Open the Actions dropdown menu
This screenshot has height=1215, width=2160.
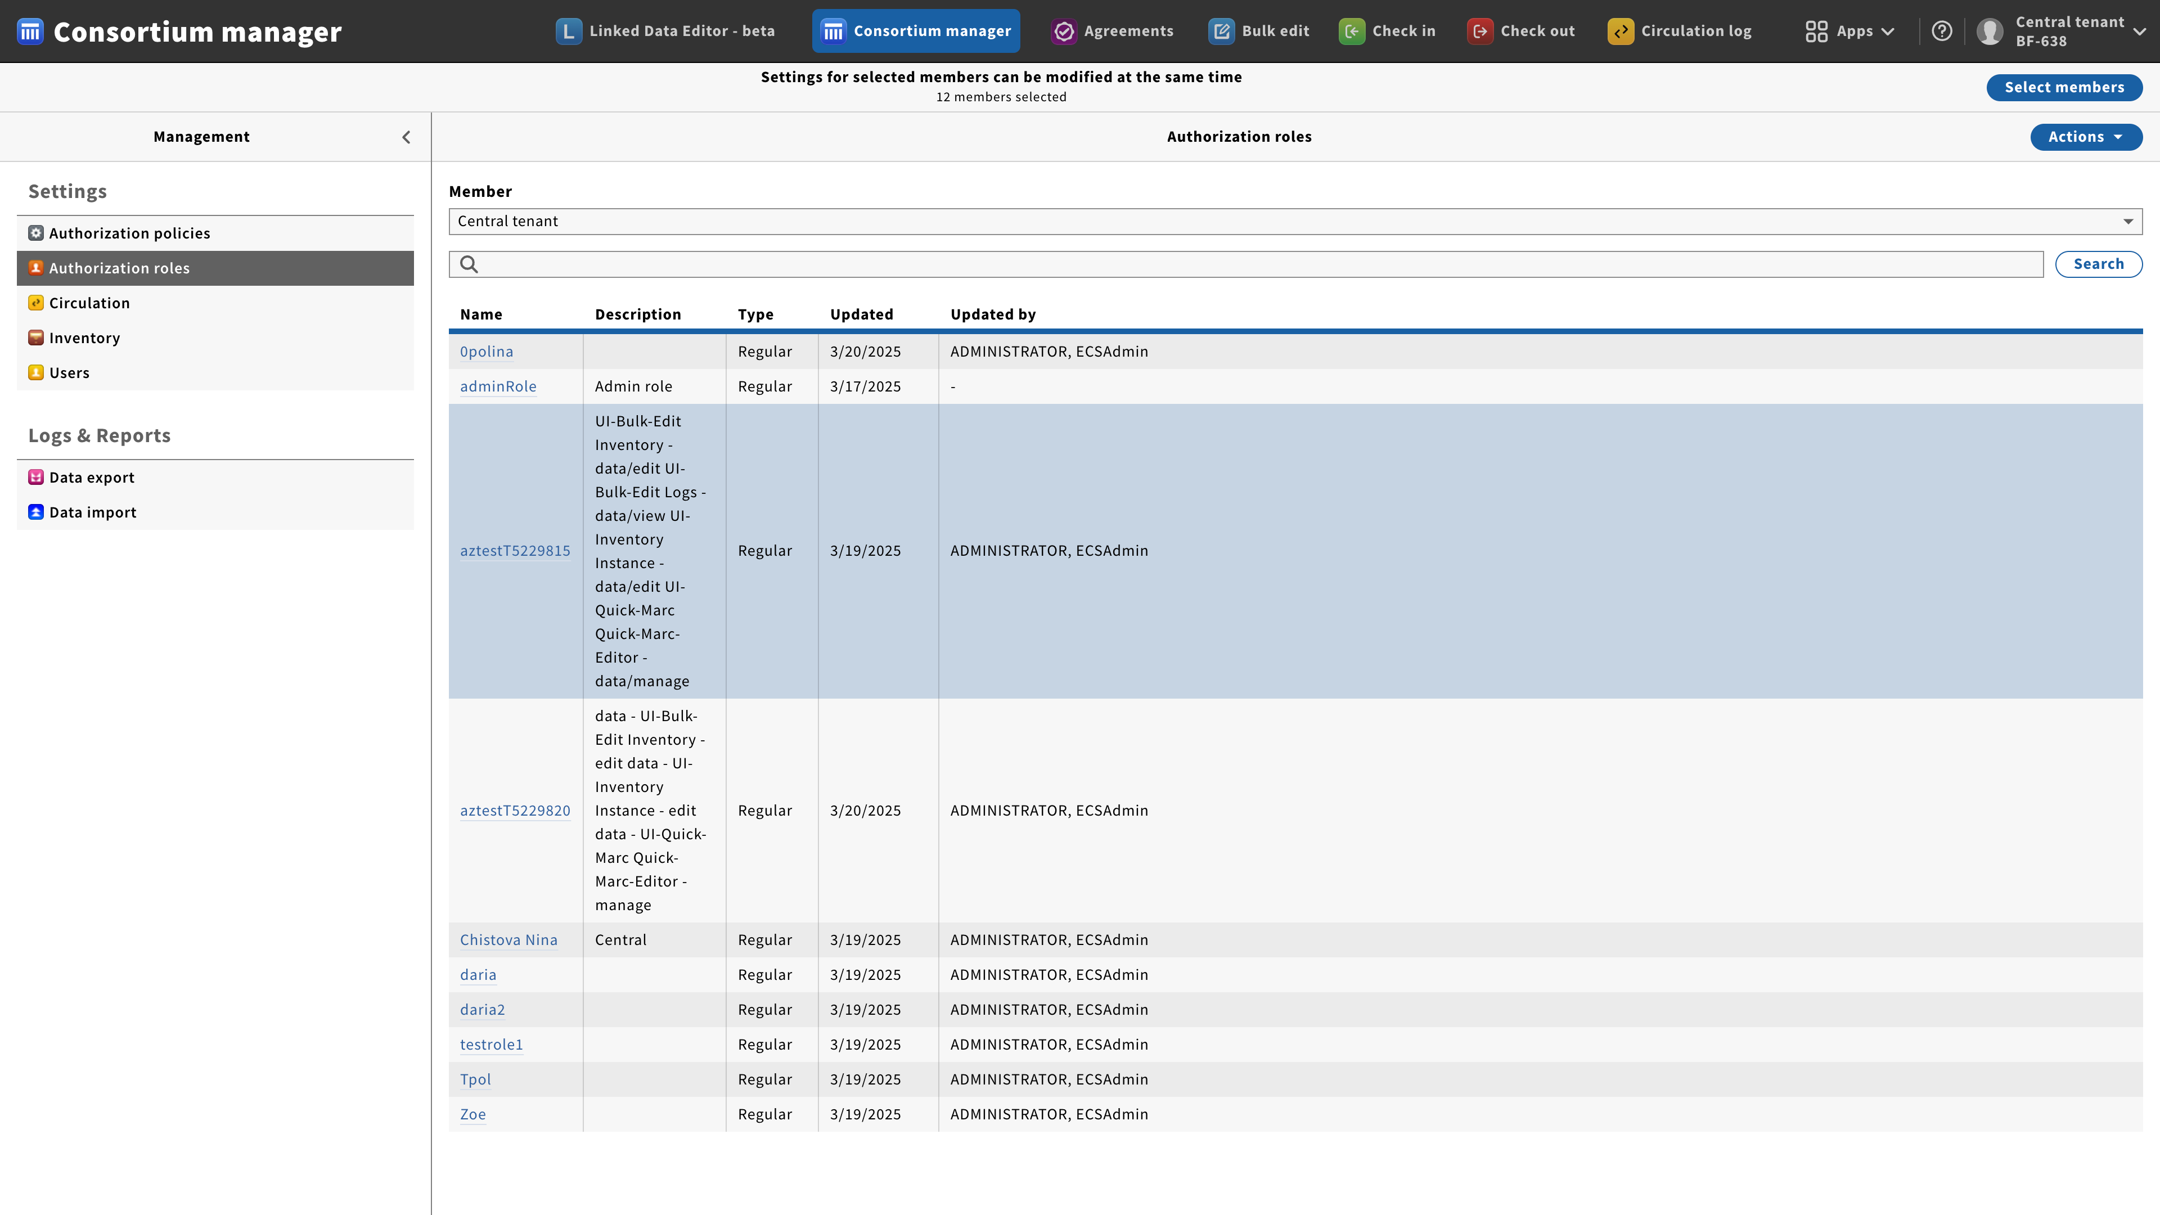point(2086,137)
